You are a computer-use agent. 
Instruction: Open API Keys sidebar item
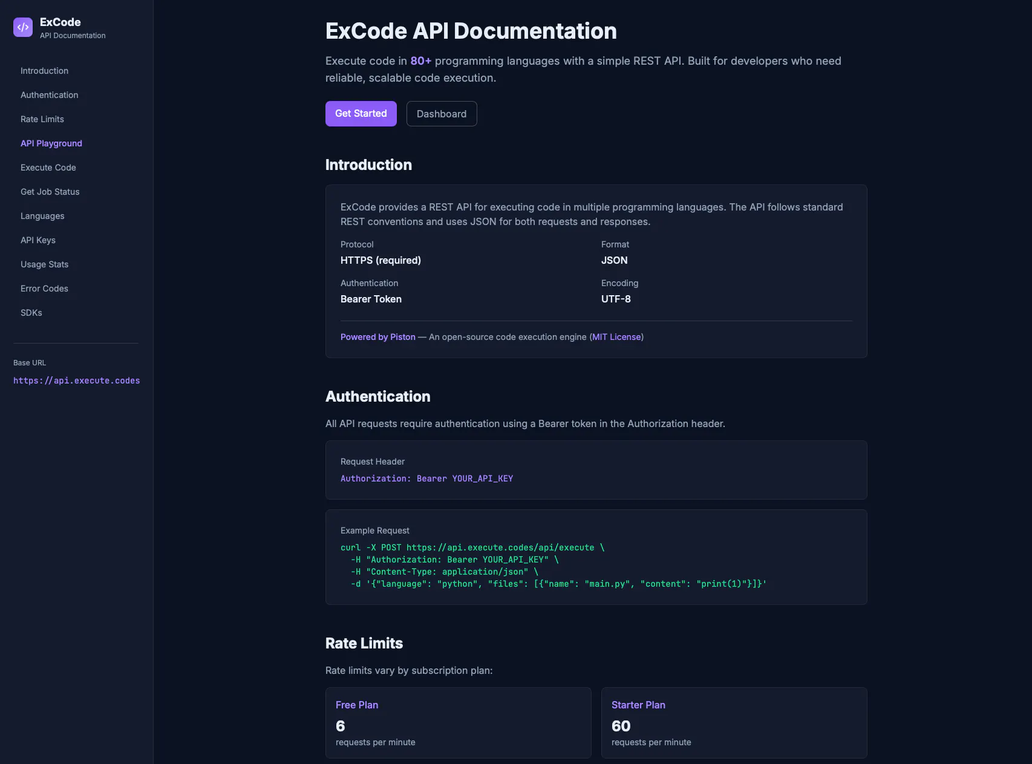point(38,240)
